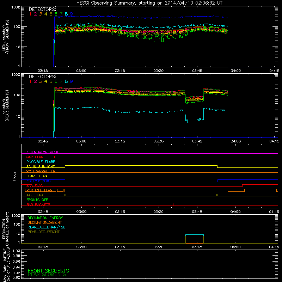Click yellow detector 4 in front segments legend
282x282 pixels.
[x=46, y=14]
